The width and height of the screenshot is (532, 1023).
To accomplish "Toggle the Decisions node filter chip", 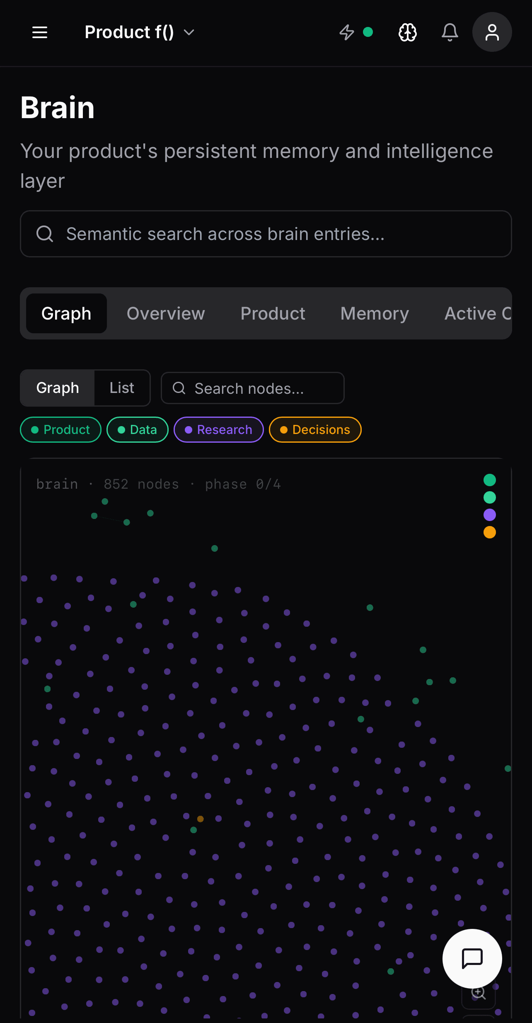I will tap(315, 430).
